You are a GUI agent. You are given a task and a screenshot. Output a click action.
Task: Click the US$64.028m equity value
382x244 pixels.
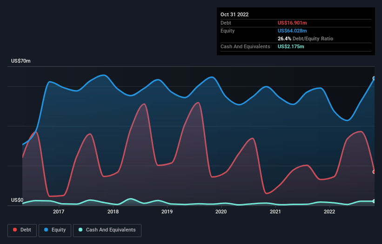[x=292, y=31]
